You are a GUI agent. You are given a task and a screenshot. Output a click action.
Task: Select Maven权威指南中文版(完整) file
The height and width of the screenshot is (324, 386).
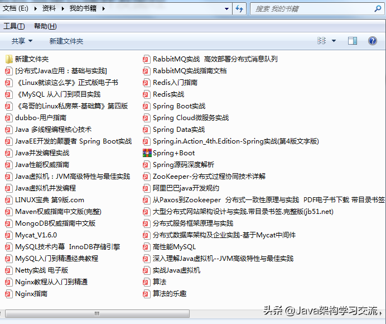[x=58, y=212]
